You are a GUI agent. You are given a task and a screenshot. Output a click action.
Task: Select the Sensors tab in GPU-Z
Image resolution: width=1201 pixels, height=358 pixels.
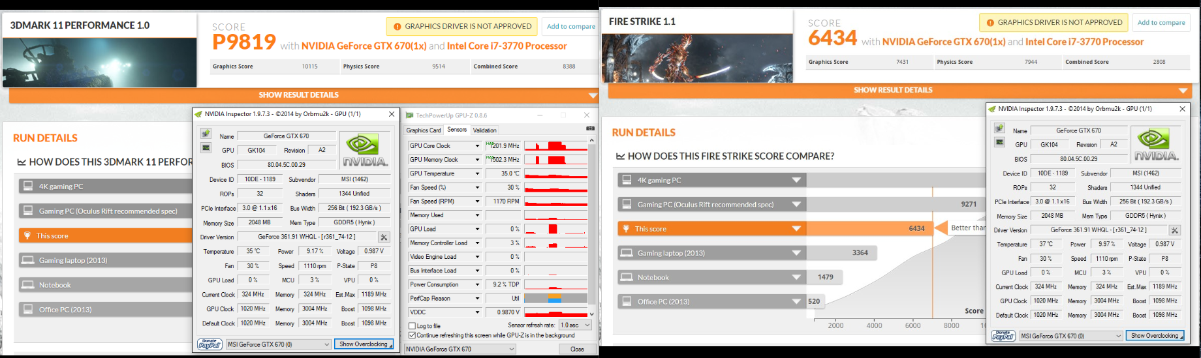[x=457, y=130]
